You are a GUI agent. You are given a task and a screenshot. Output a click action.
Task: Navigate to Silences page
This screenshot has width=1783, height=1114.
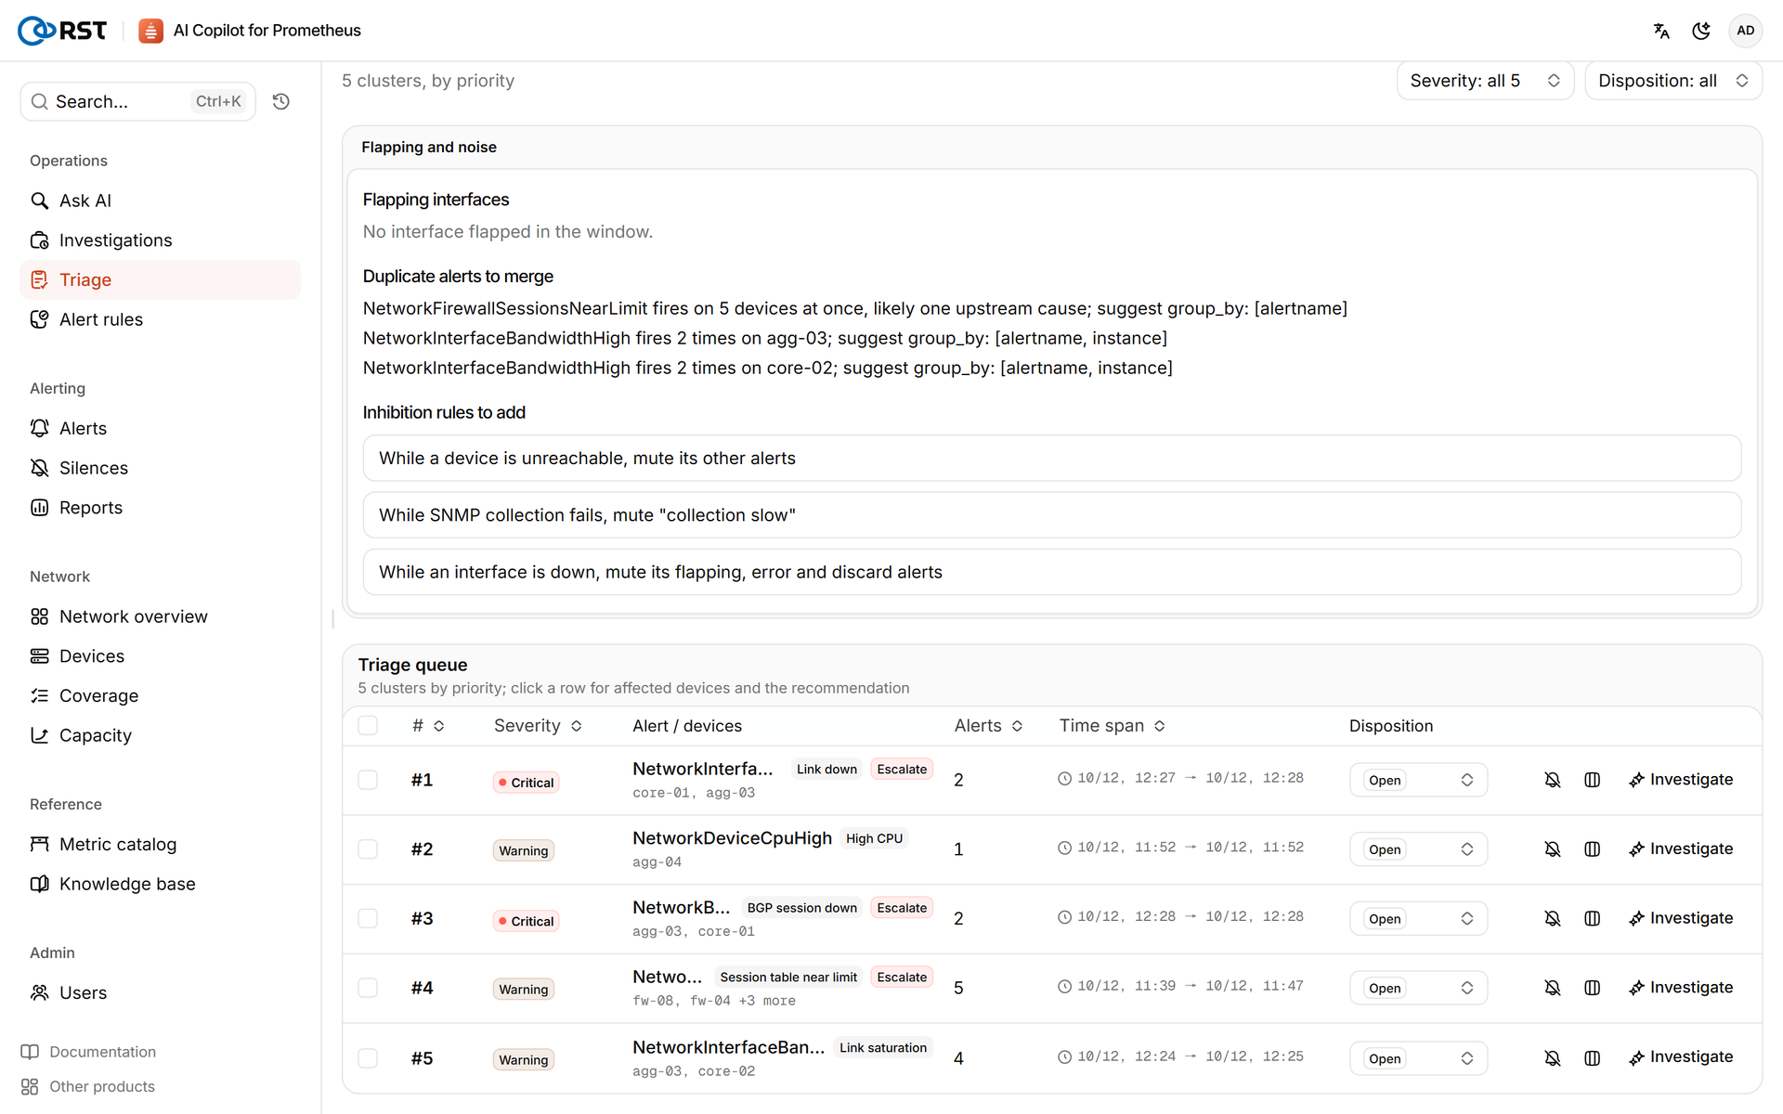coord(160,468)
